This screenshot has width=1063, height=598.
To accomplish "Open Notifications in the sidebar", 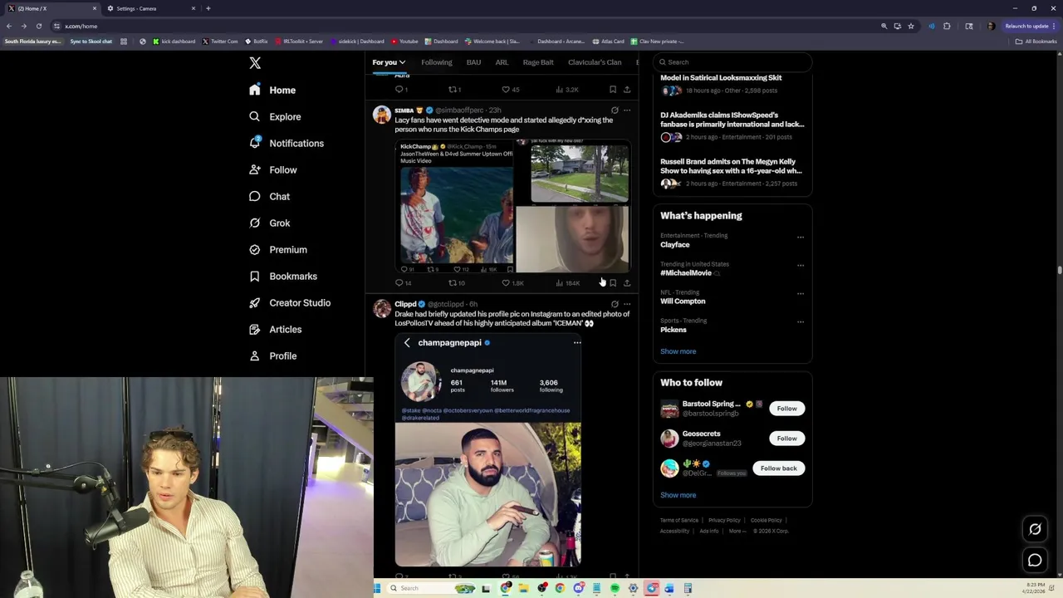I will pos(287,143).
